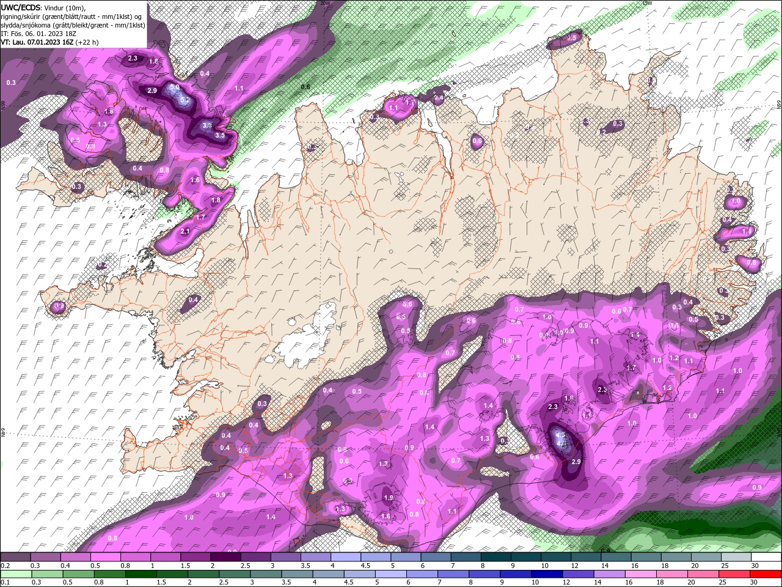Image resolution: width=782 pixels, height=587 pixels.
Task: Click the lavender swatch labeled 4.5 in top legend
Action: tap(375, 557)
